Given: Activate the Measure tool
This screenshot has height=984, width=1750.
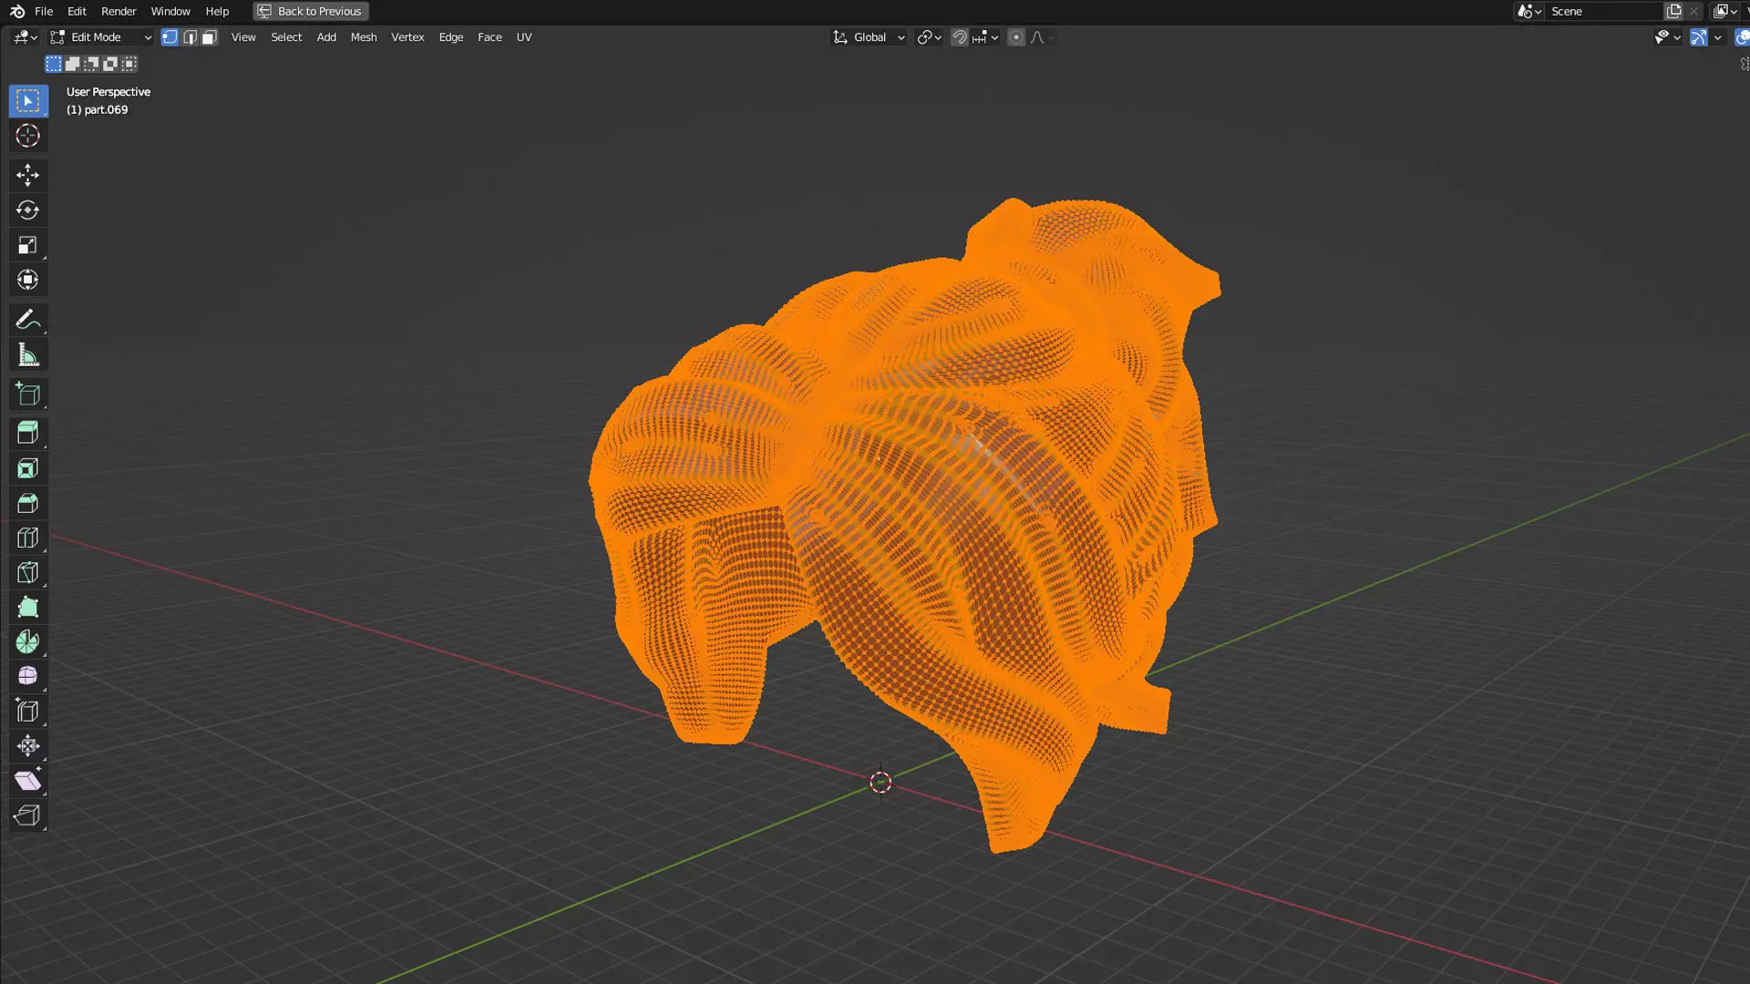Looking at the screenshot, I should [27, 355].
